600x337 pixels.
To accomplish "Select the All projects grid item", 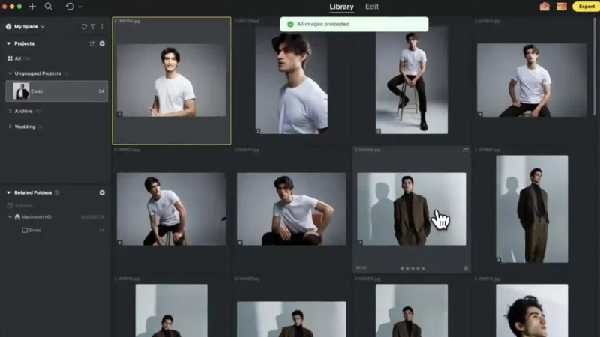I will coord(18,58).
